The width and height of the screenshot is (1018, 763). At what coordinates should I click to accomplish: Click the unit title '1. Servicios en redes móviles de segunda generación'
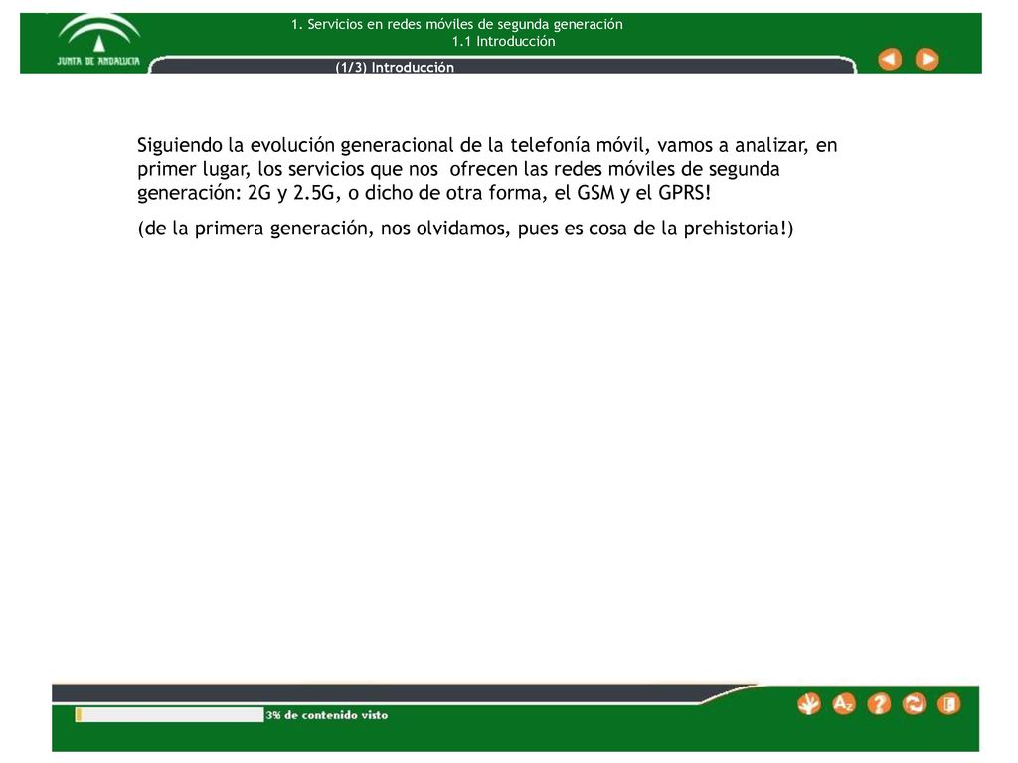pyautogui.click(x=457, y=24)
